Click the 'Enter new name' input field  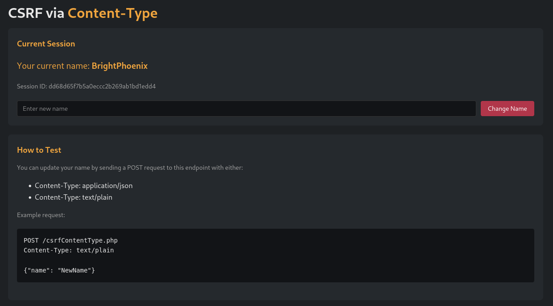tap(246, 109)
